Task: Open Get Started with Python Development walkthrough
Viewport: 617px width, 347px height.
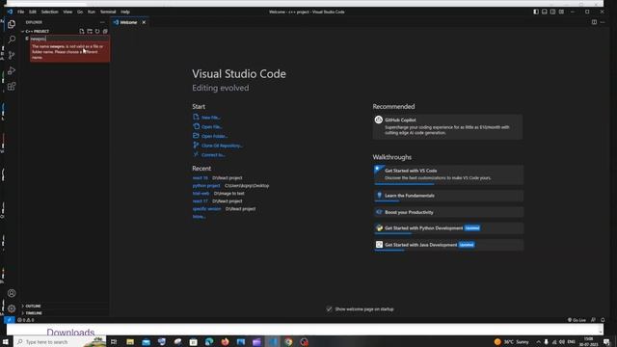Action: pos(447,228)
